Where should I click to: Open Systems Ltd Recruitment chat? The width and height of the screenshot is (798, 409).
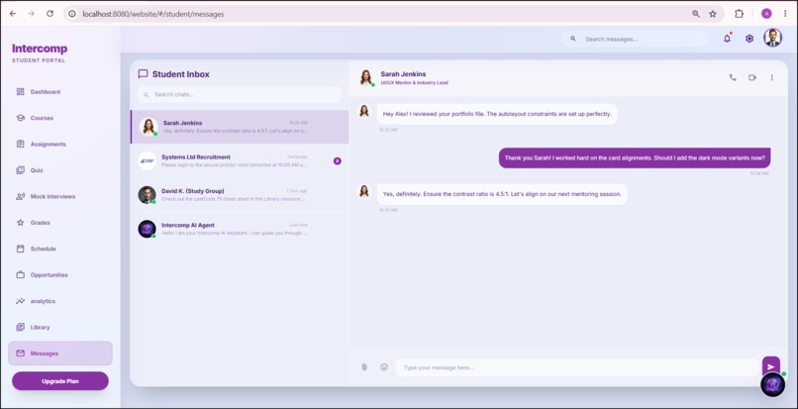[240, 161]
